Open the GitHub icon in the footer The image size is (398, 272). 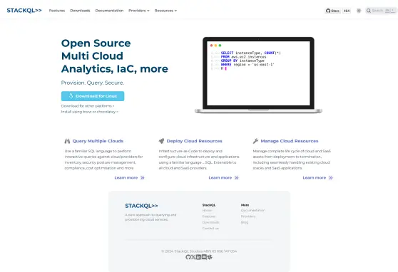188,257
